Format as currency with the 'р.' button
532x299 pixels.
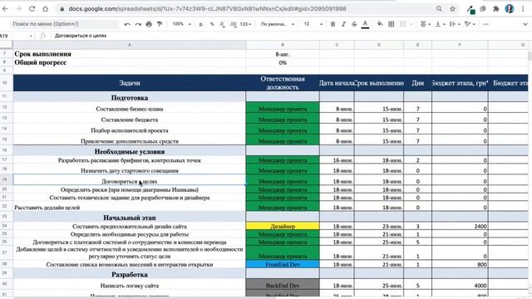coord(201,24)
